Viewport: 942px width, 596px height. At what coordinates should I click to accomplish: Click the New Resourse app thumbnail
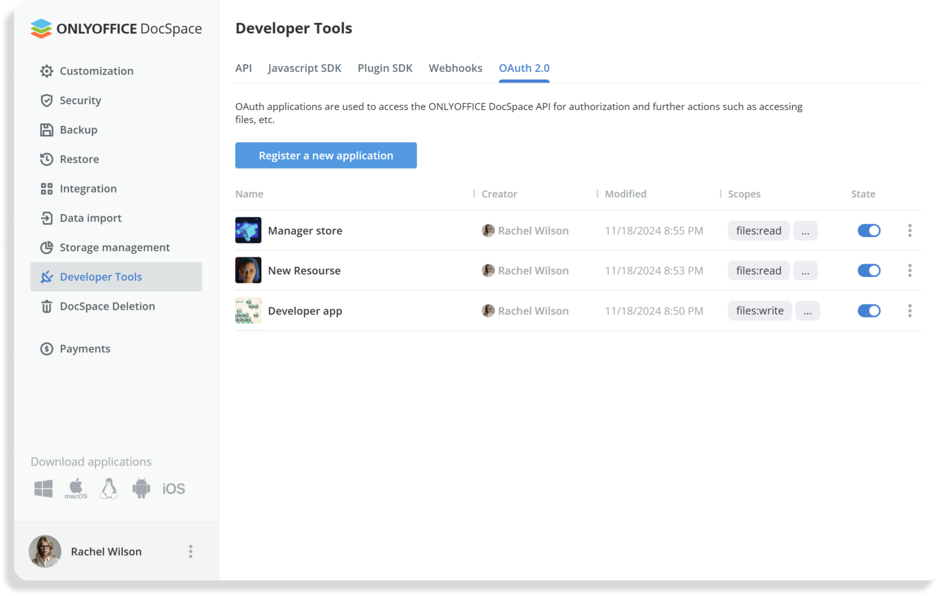248,270
